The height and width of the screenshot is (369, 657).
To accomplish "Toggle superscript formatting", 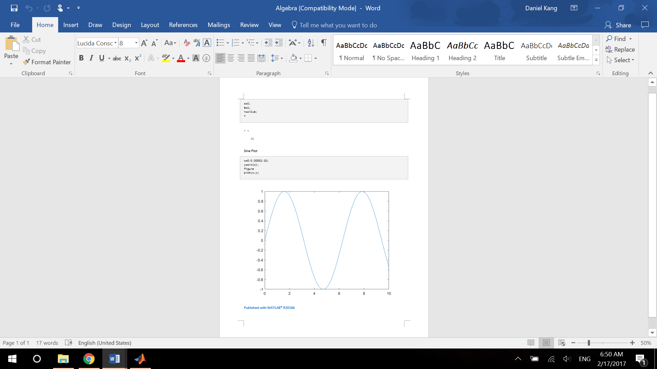I will (x=137, y=58).
